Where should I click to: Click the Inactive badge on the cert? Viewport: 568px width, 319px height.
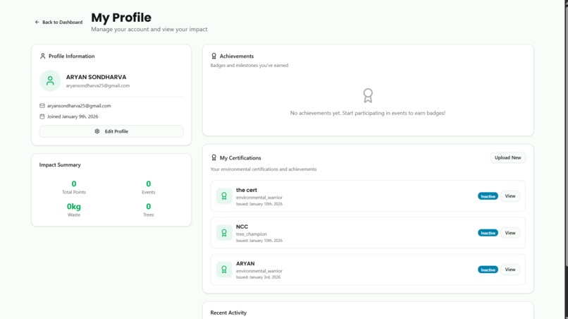click(x=488, y=196)
